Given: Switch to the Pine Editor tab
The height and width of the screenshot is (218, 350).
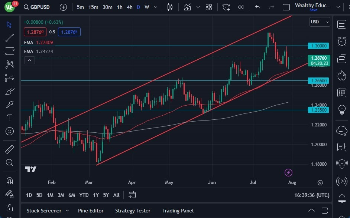Looking at the screenshot, I should [91, 211].
